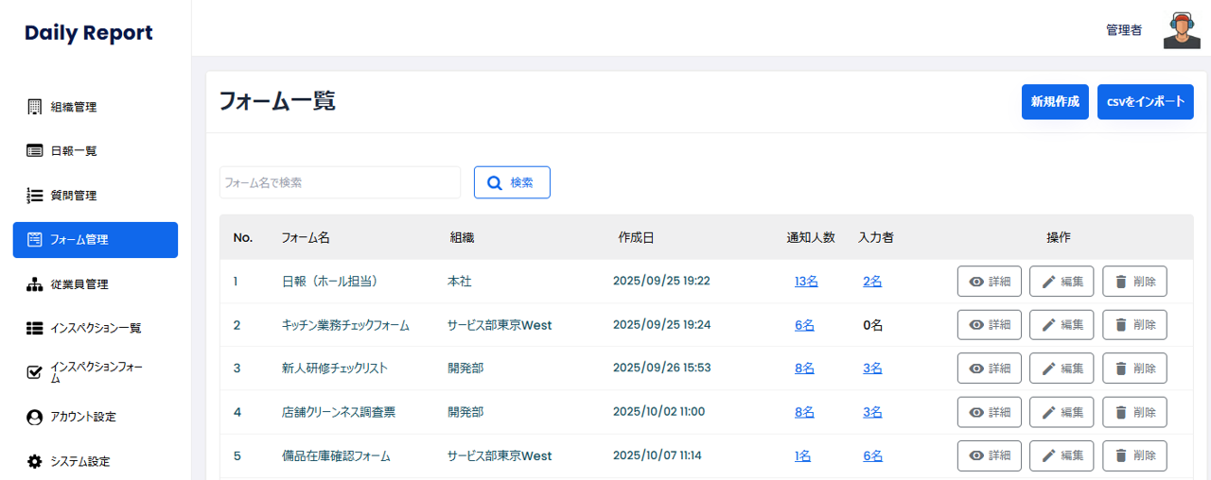Viewport: 1211px width, 480px height.
Task: Edit the キッチン業務チェックフォーム row
Action: point(1061,325)
